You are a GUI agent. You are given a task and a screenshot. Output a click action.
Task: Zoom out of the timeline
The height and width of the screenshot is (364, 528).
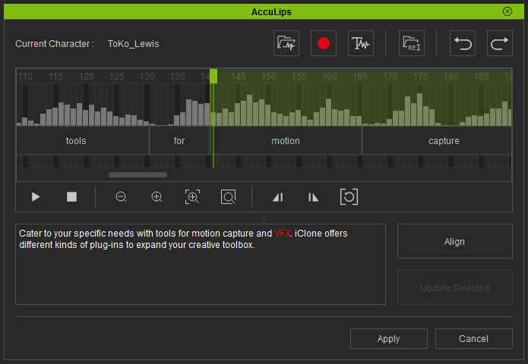[121, 197]
